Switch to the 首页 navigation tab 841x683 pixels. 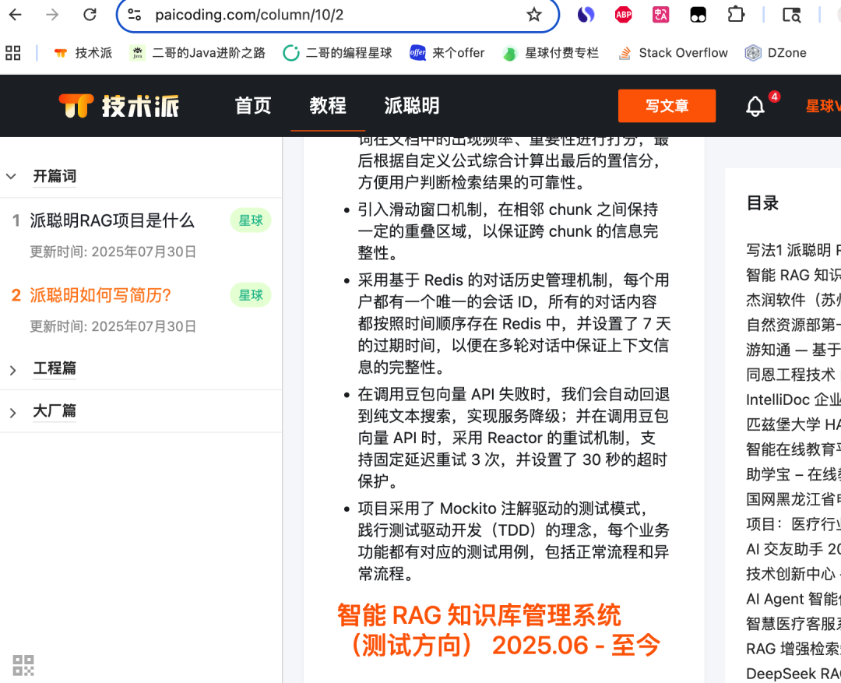[x=252, y=105]
